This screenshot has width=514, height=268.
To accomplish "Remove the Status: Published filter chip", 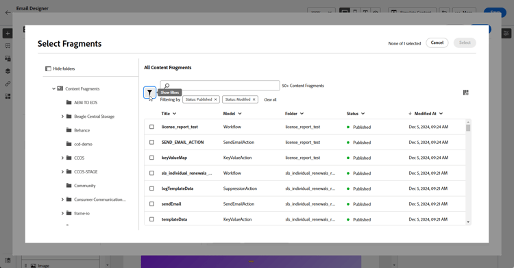I will coord(215,99).
